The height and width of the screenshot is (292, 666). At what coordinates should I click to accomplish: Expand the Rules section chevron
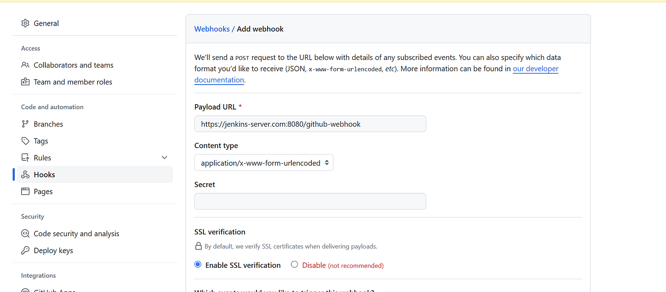pos(164,157)
